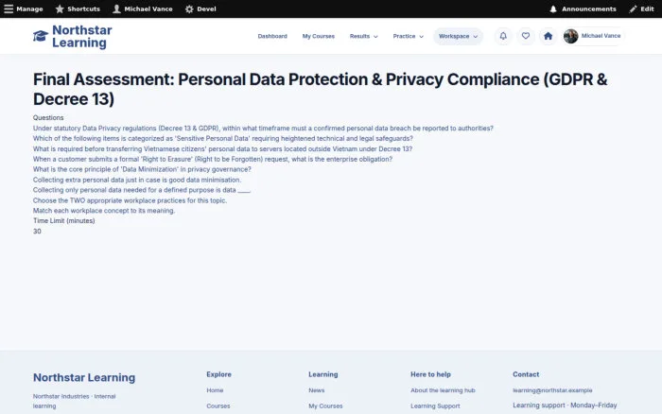Go to Northstar Learning site title

point(82,36)
